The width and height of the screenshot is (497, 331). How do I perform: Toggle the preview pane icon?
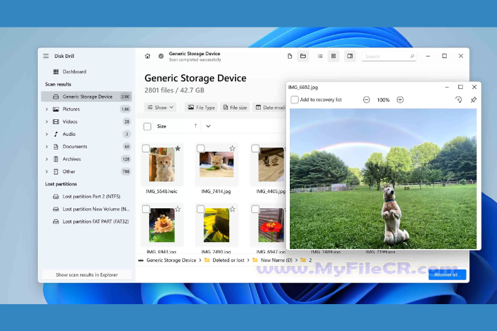coord(350,56)
